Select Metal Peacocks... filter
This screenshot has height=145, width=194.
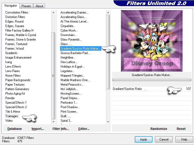72,85
